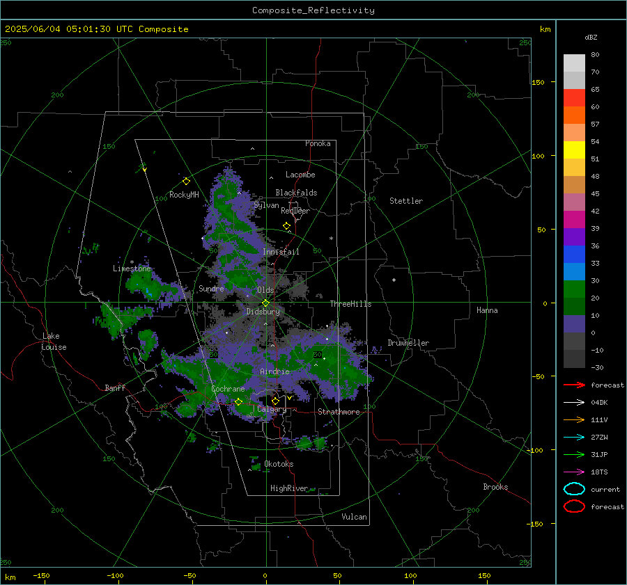
Task: Click the dBZ legend heading
Action: (x=591, y=38)
